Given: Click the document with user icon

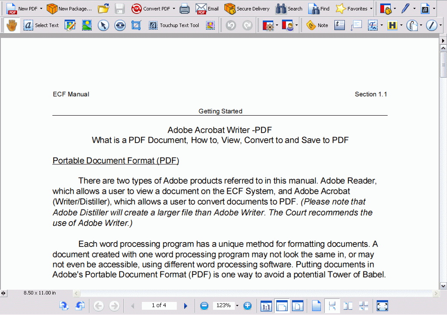Looking at the screenshot, I should click(287, 25).
